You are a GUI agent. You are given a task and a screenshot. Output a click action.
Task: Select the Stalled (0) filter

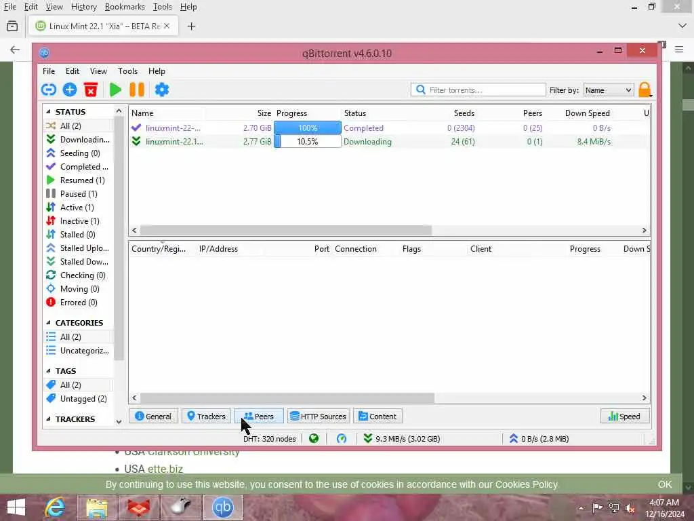click(x=78, y=235)
